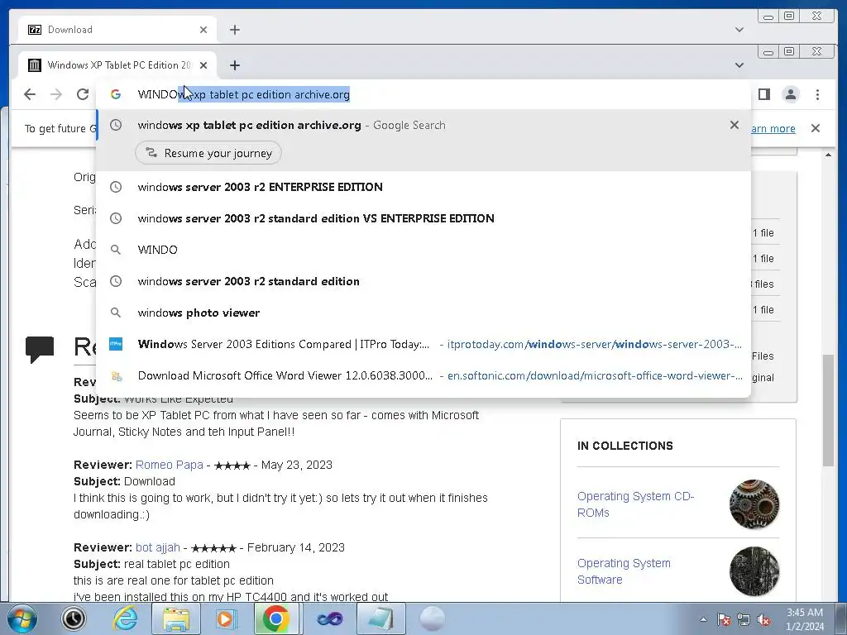Click the Softonic suggestion favicon
This screenshot has width=847, height=635.
tap(116, 376)
